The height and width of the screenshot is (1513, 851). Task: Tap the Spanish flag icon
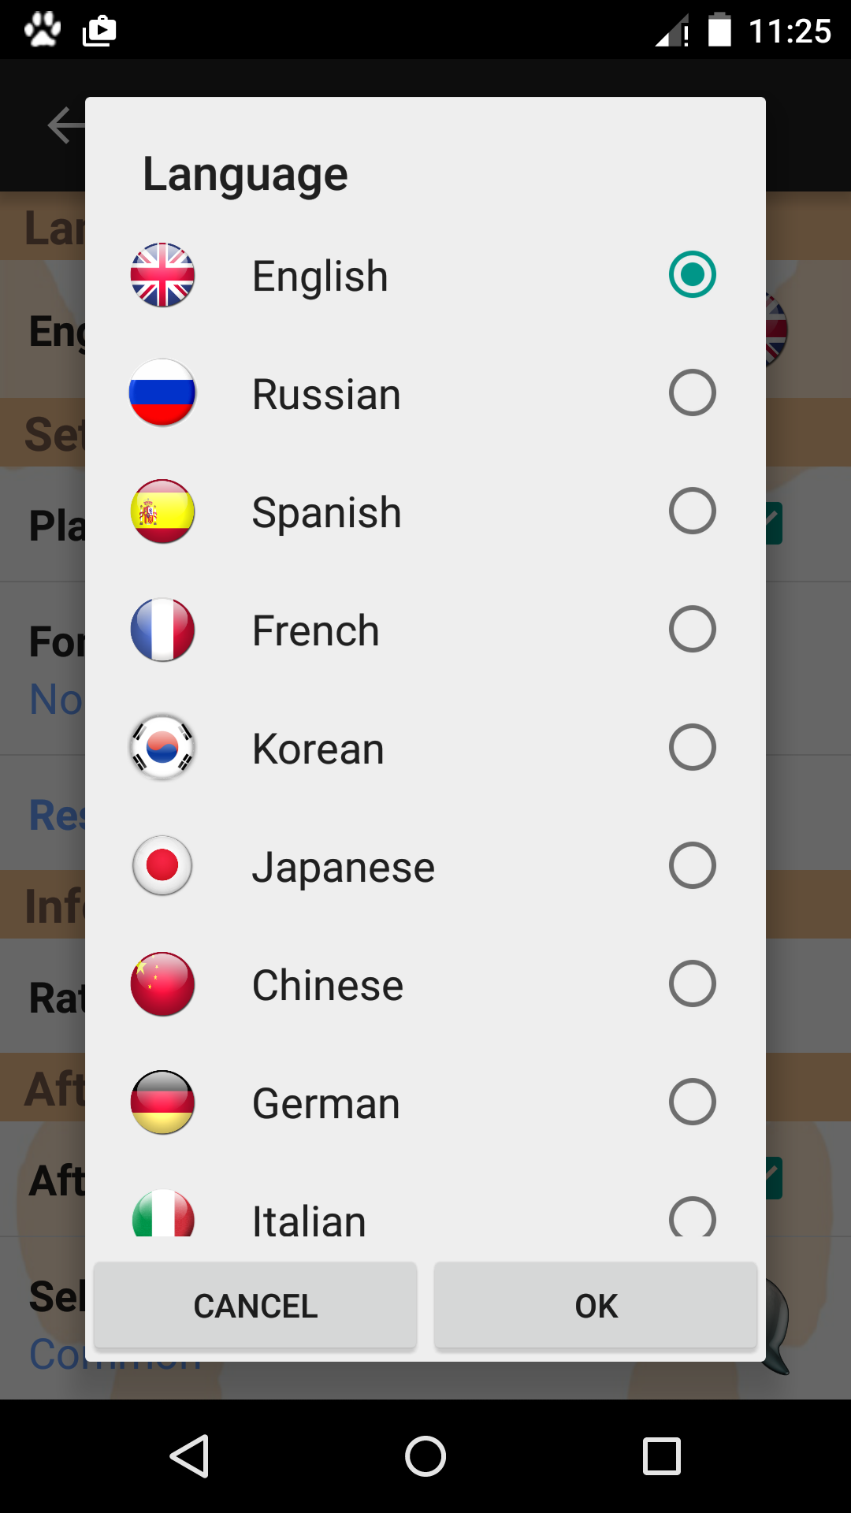click(162, 511)
